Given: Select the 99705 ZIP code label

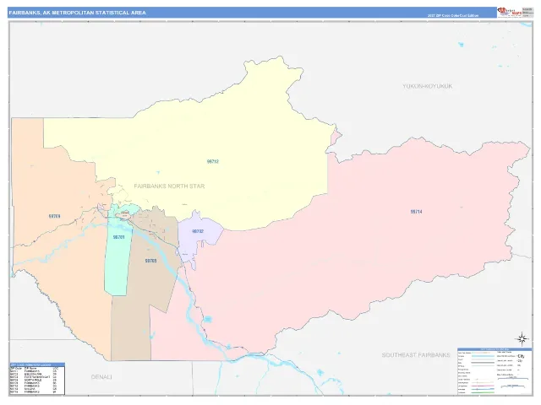Looking at the screenshot, I should 150,261.
